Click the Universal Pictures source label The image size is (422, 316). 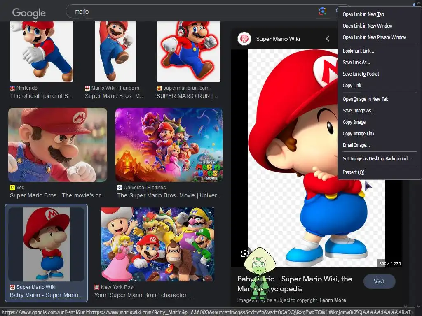tap(145, 188)
